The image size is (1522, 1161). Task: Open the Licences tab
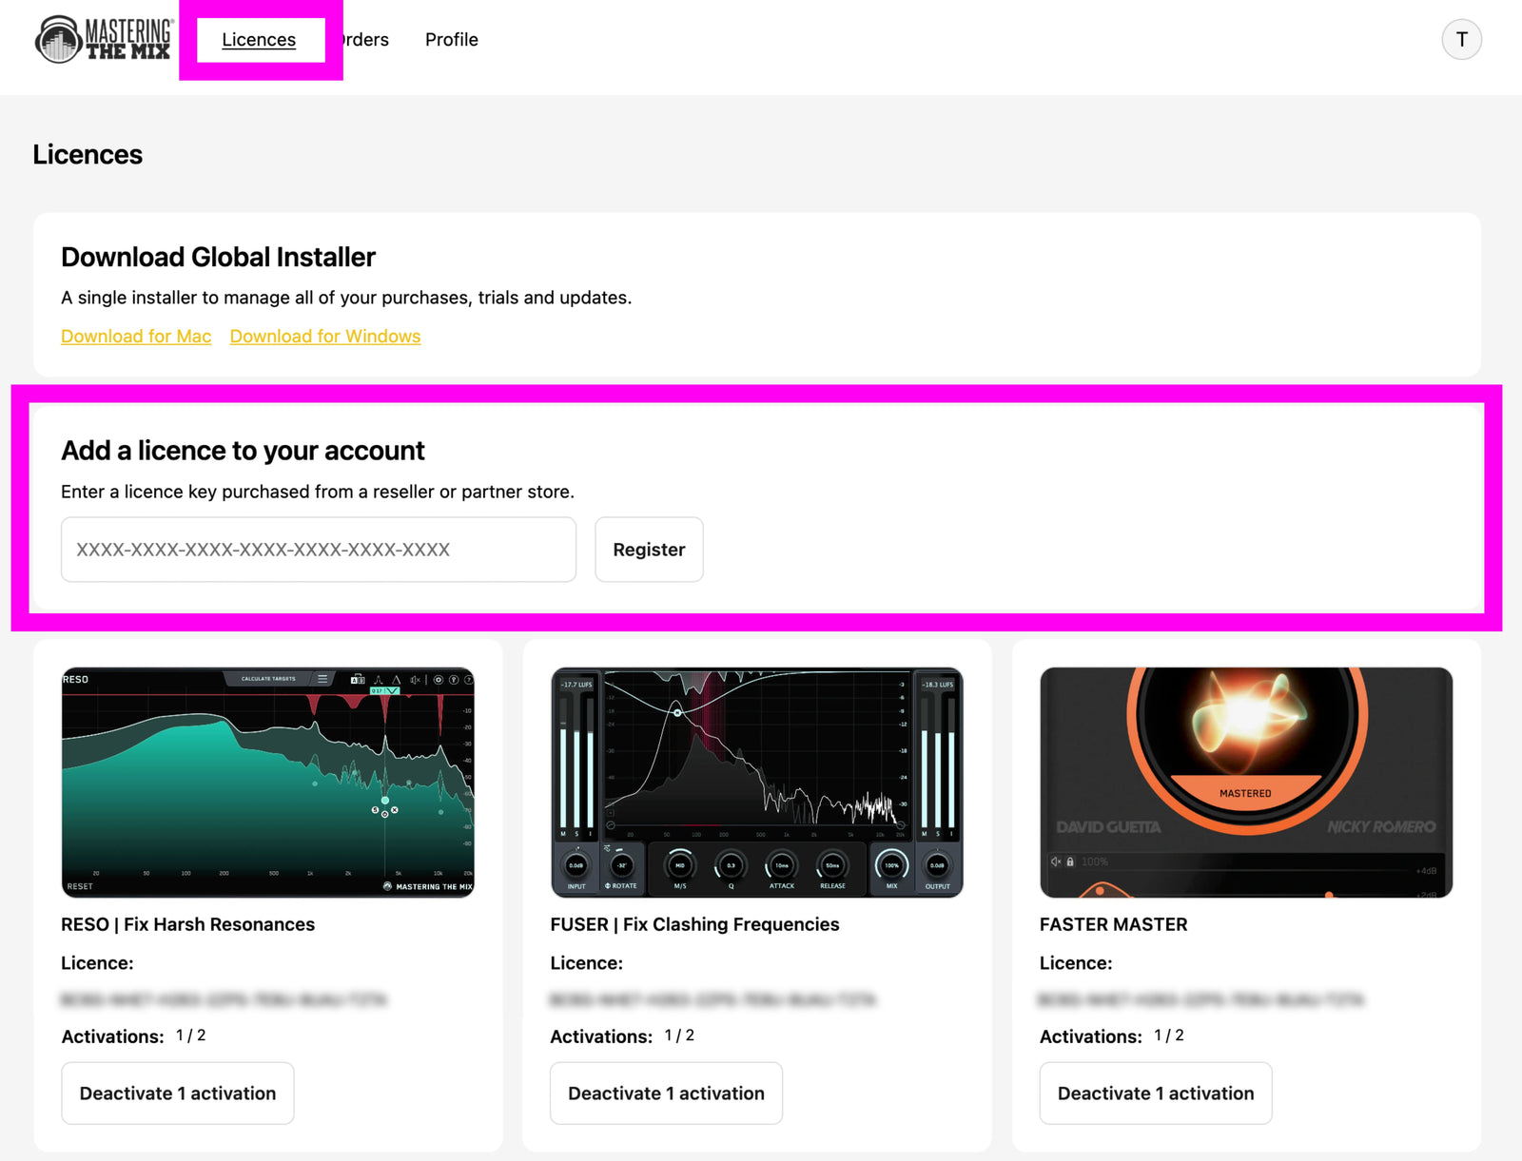[x=259, y=40]
